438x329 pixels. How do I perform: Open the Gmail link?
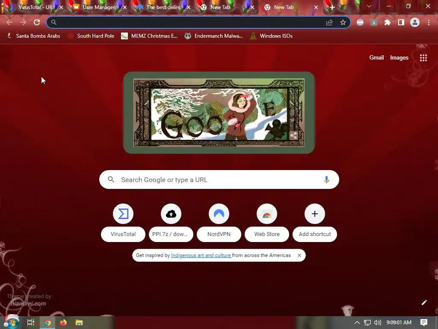[376, 58]
